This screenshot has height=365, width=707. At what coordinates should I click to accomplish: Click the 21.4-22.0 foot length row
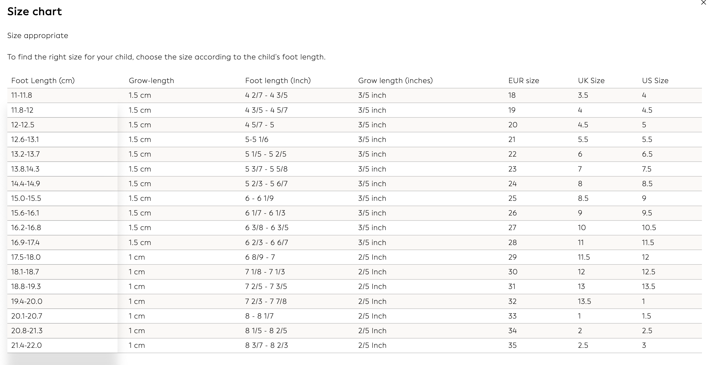pos(26,345)
